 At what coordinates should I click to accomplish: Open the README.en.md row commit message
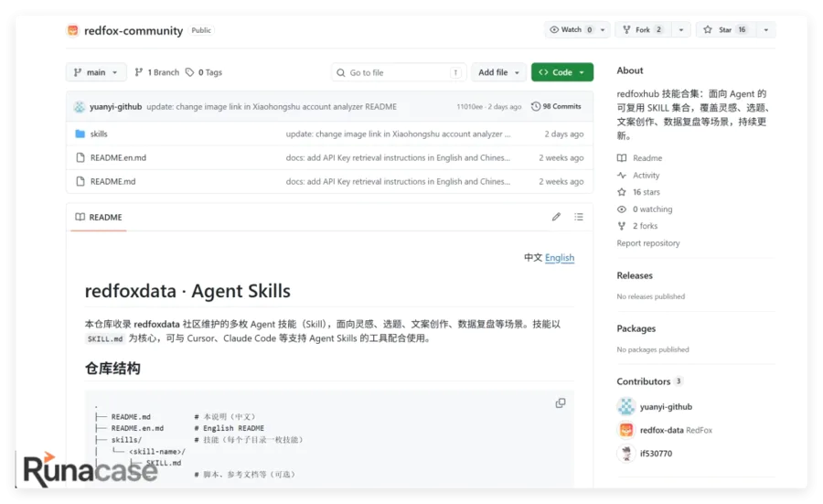point(398,157)
